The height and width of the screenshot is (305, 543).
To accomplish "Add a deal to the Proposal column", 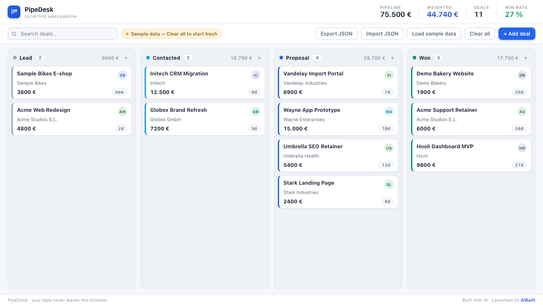I will [392, 58].
